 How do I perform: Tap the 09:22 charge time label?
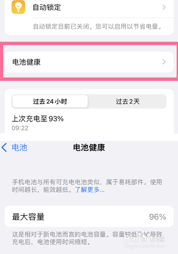point(20,128)
